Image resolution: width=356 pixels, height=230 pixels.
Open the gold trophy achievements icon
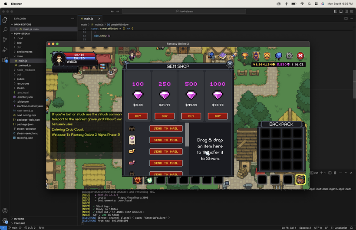pos(244,56)
